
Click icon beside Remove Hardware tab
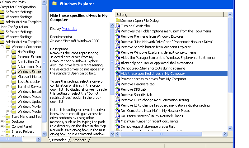pyautogui.click(x=118, y=84)
